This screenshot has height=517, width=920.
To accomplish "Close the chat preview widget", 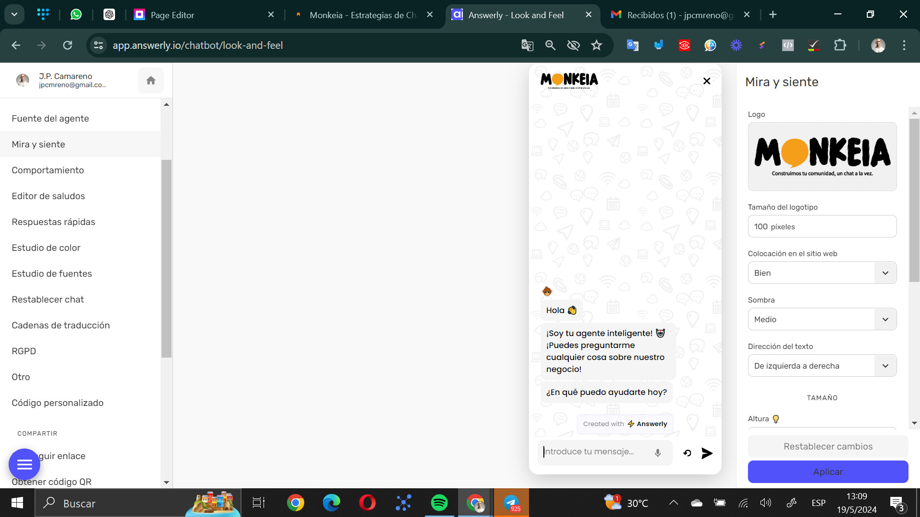I will 707,81.
